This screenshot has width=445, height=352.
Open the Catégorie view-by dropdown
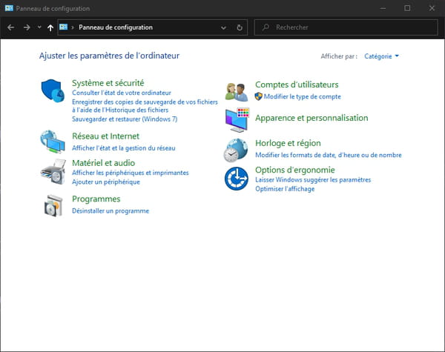pos(381,56)
